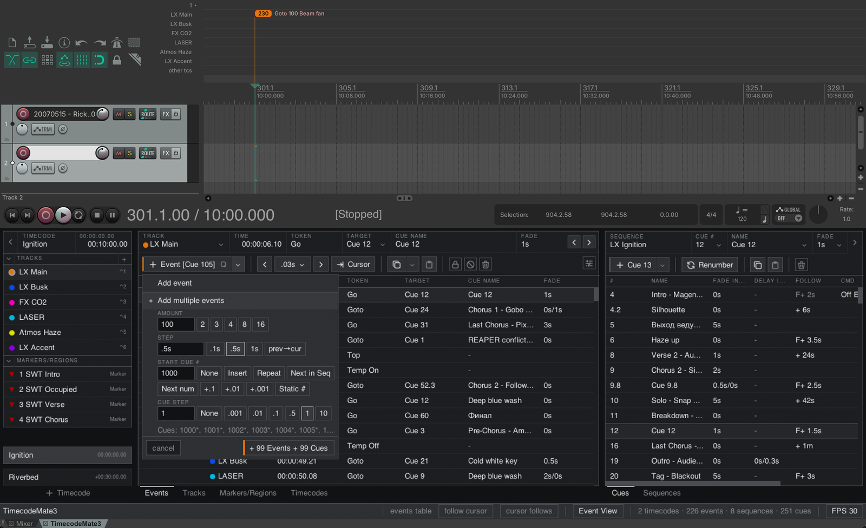Viewport: 866px width, 528px height.
Task: Solo track 2 with S button
Action: coord(129,153)
